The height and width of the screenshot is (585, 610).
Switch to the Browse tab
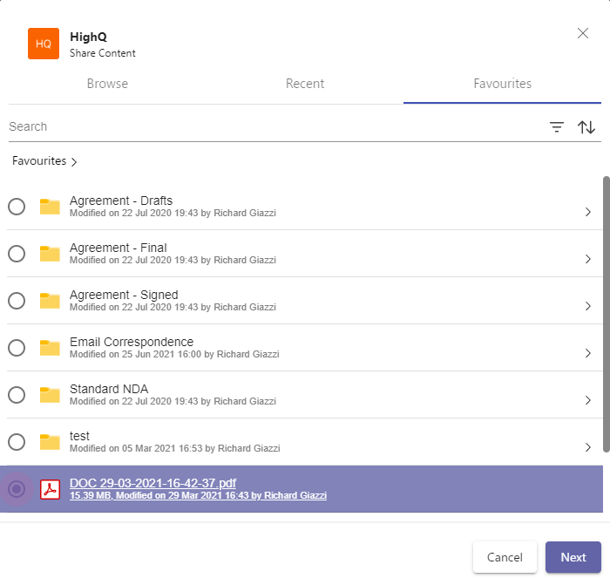tap(107, 84)
